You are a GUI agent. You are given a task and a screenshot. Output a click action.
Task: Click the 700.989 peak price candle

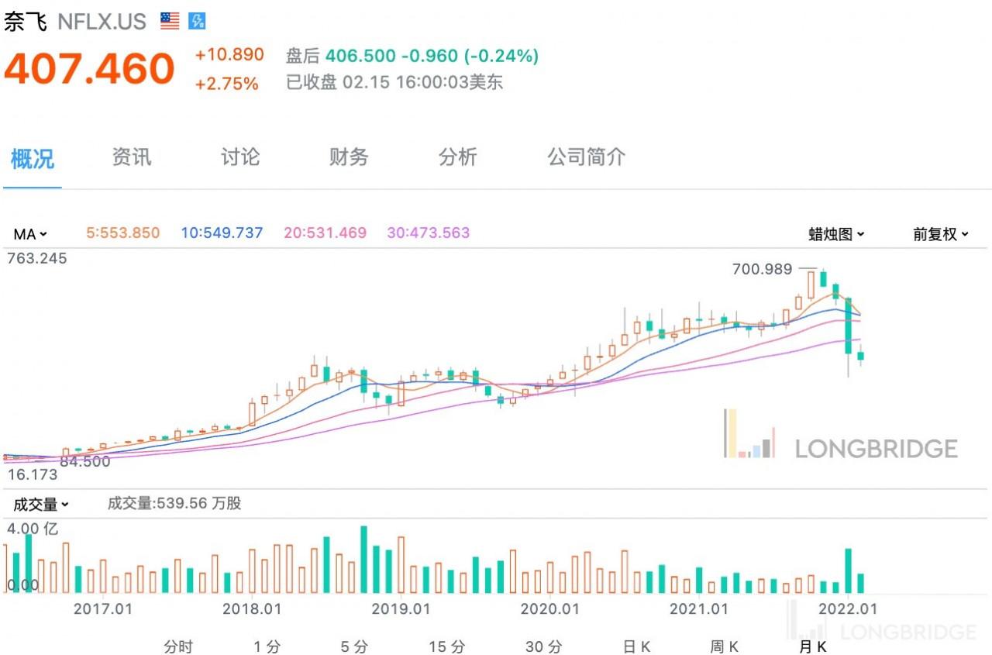coord(811,284)
